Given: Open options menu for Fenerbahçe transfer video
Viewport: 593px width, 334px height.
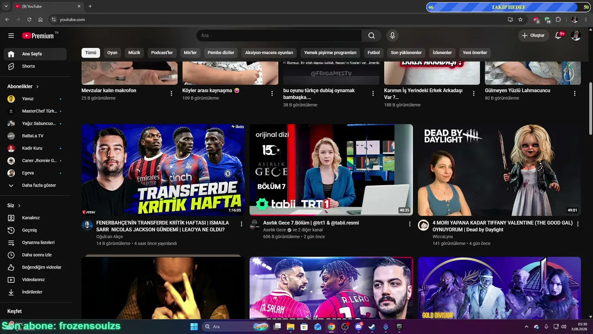Looking at the screenshot, I should click(241, 224).
